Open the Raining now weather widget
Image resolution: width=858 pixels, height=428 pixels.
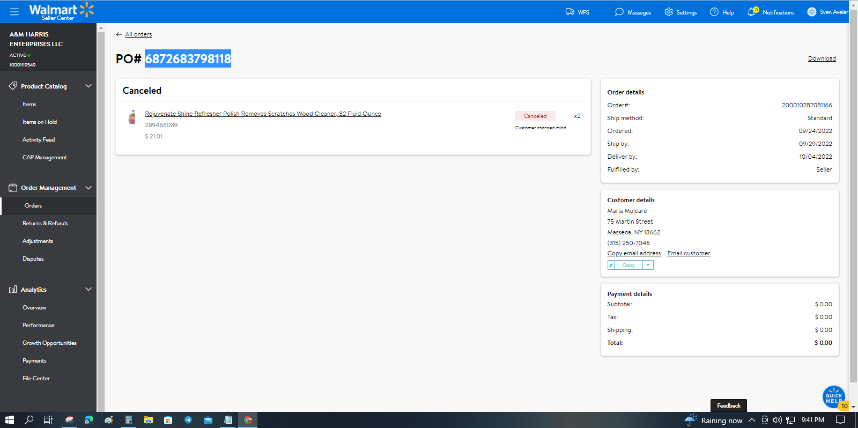click(713, 420)
